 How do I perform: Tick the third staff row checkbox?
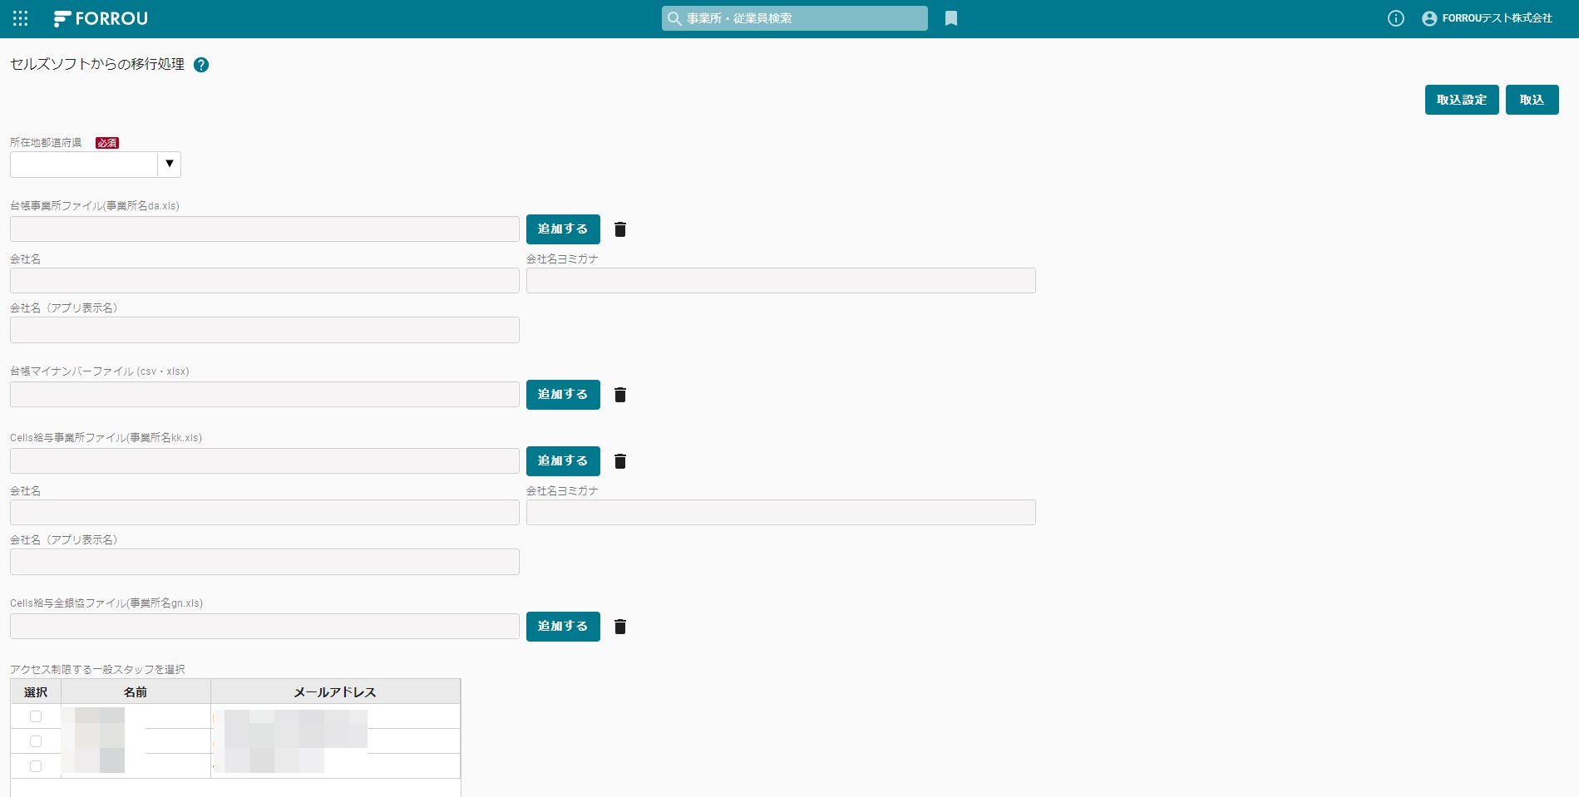[x=36, y=766]
